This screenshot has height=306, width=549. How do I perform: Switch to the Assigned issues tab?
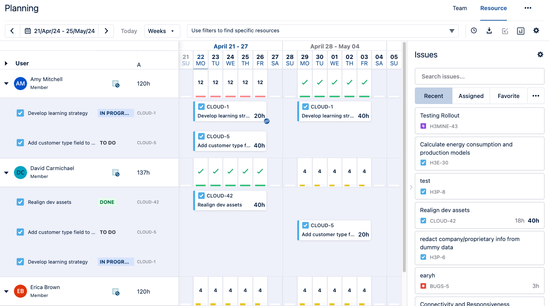[471, 96]
